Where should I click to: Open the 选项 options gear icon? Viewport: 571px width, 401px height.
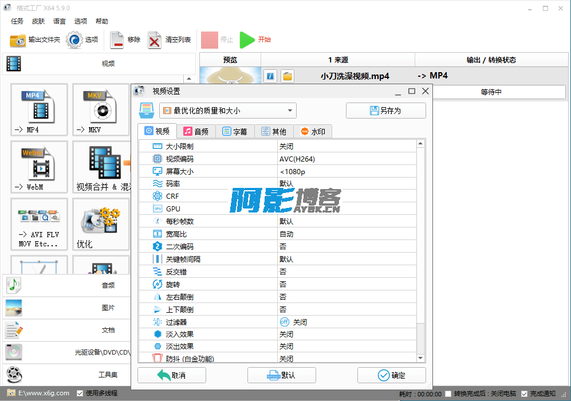[74, 40]
